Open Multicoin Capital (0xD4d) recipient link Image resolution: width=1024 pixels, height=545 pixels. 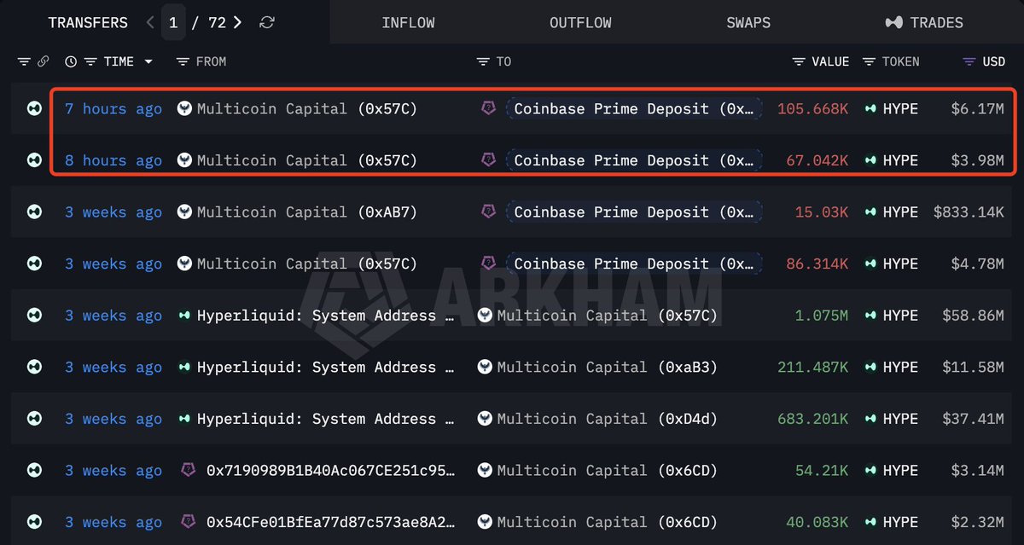[608, 419]
